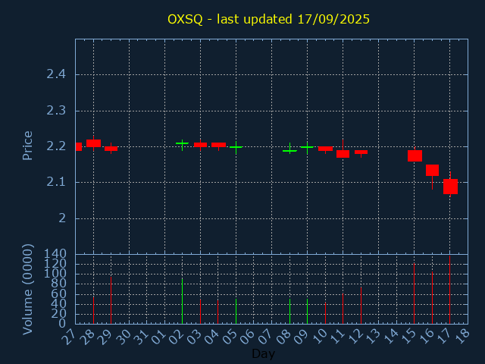Screen dimensions: 485x364
Task: Click the red volume bar for day 10
Action: click(x=325, y=313)
